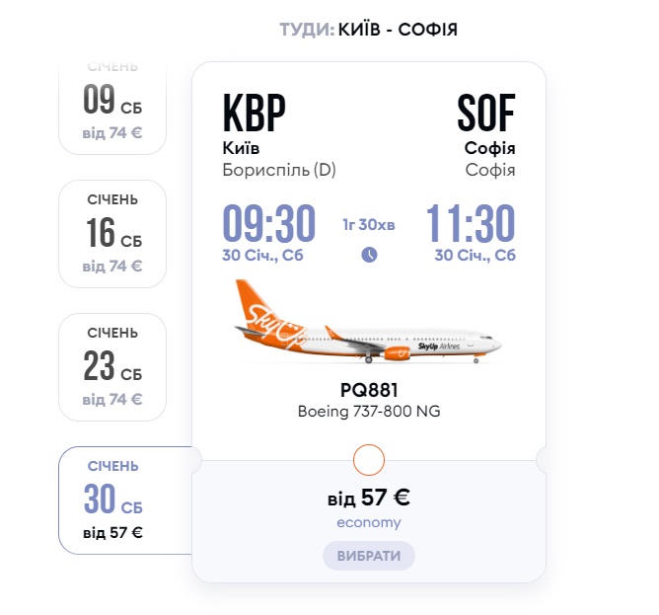Click the departure date below 09:30
The image size is (659, 615).
click(x=263, y=256)
